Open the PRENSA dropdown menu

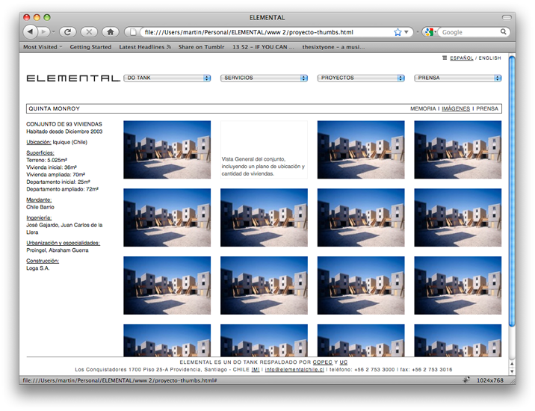point(458,78)
